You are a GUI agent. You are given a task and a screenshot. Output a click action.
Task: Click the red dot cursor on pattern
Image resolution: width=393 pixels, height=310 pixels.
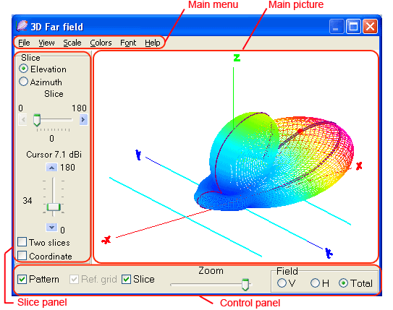coord(300,131)
